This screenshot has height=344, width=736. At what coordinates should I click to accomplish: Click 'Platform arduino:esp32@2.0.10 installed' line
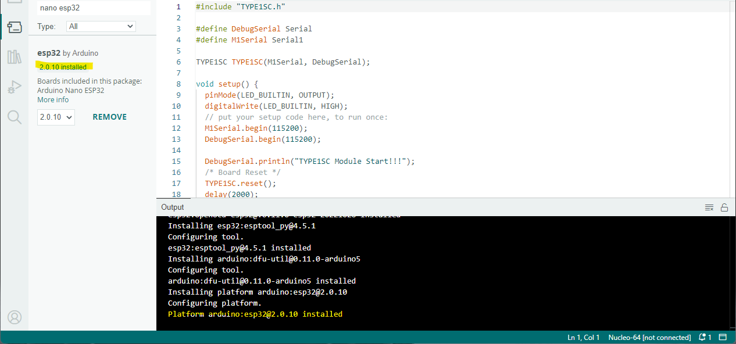(255, 314)
